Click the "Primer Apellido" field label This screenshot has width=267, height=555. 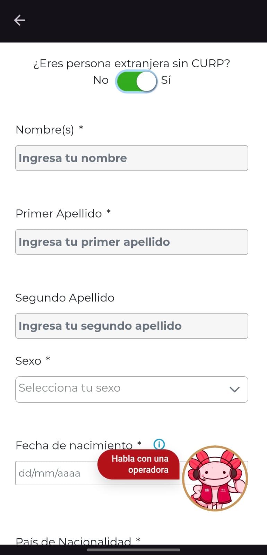[x=59, y=214]
